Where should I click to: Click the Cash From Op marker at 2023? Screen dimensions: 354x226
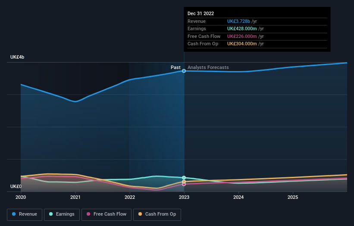[184, 182]
